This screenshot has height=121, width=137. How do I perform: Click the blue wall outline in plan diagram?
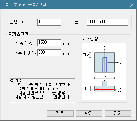105,65
